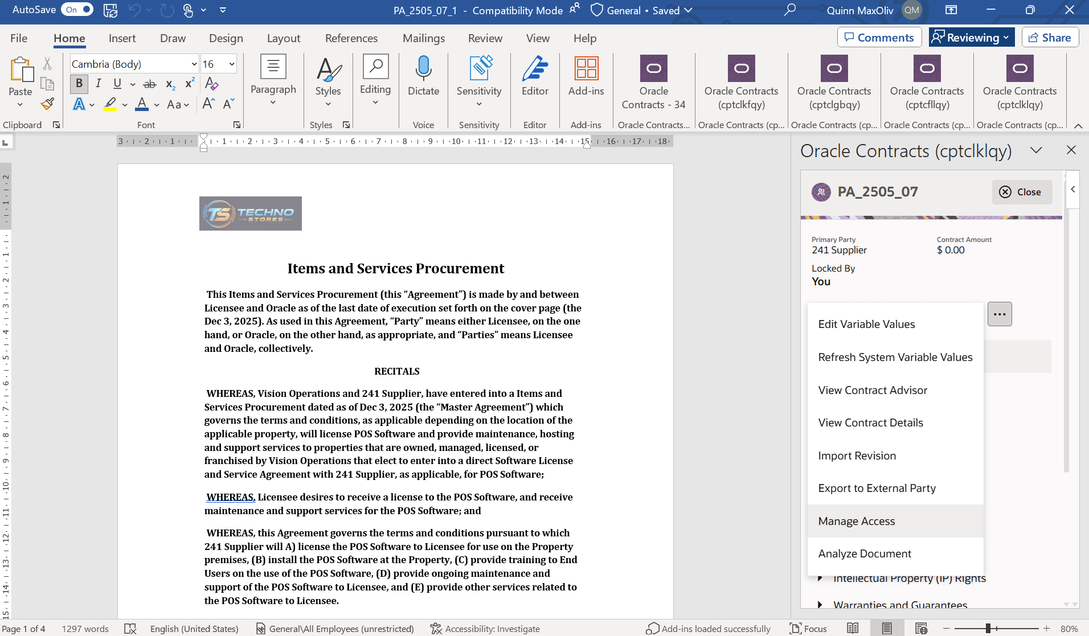1089x636 pixels.
Task: Toggle italic formatting
Action: (98, 84)
